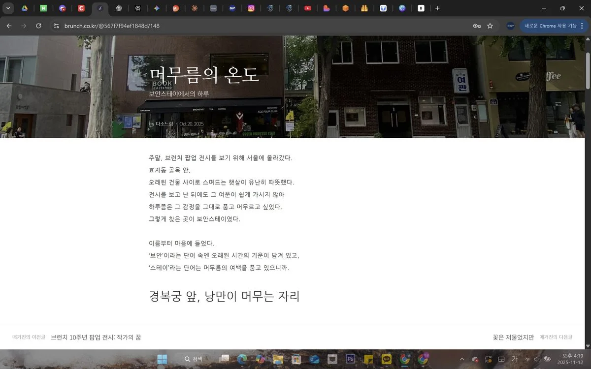591x369 pixels.
Task: Open a new tab with the plus button
Action: 437,8
